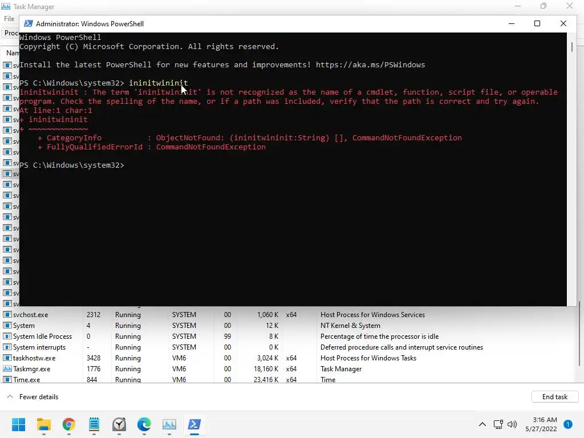Switch to Task Manager via the taskbar icon
Screen dimensions: 584x438
169,424
